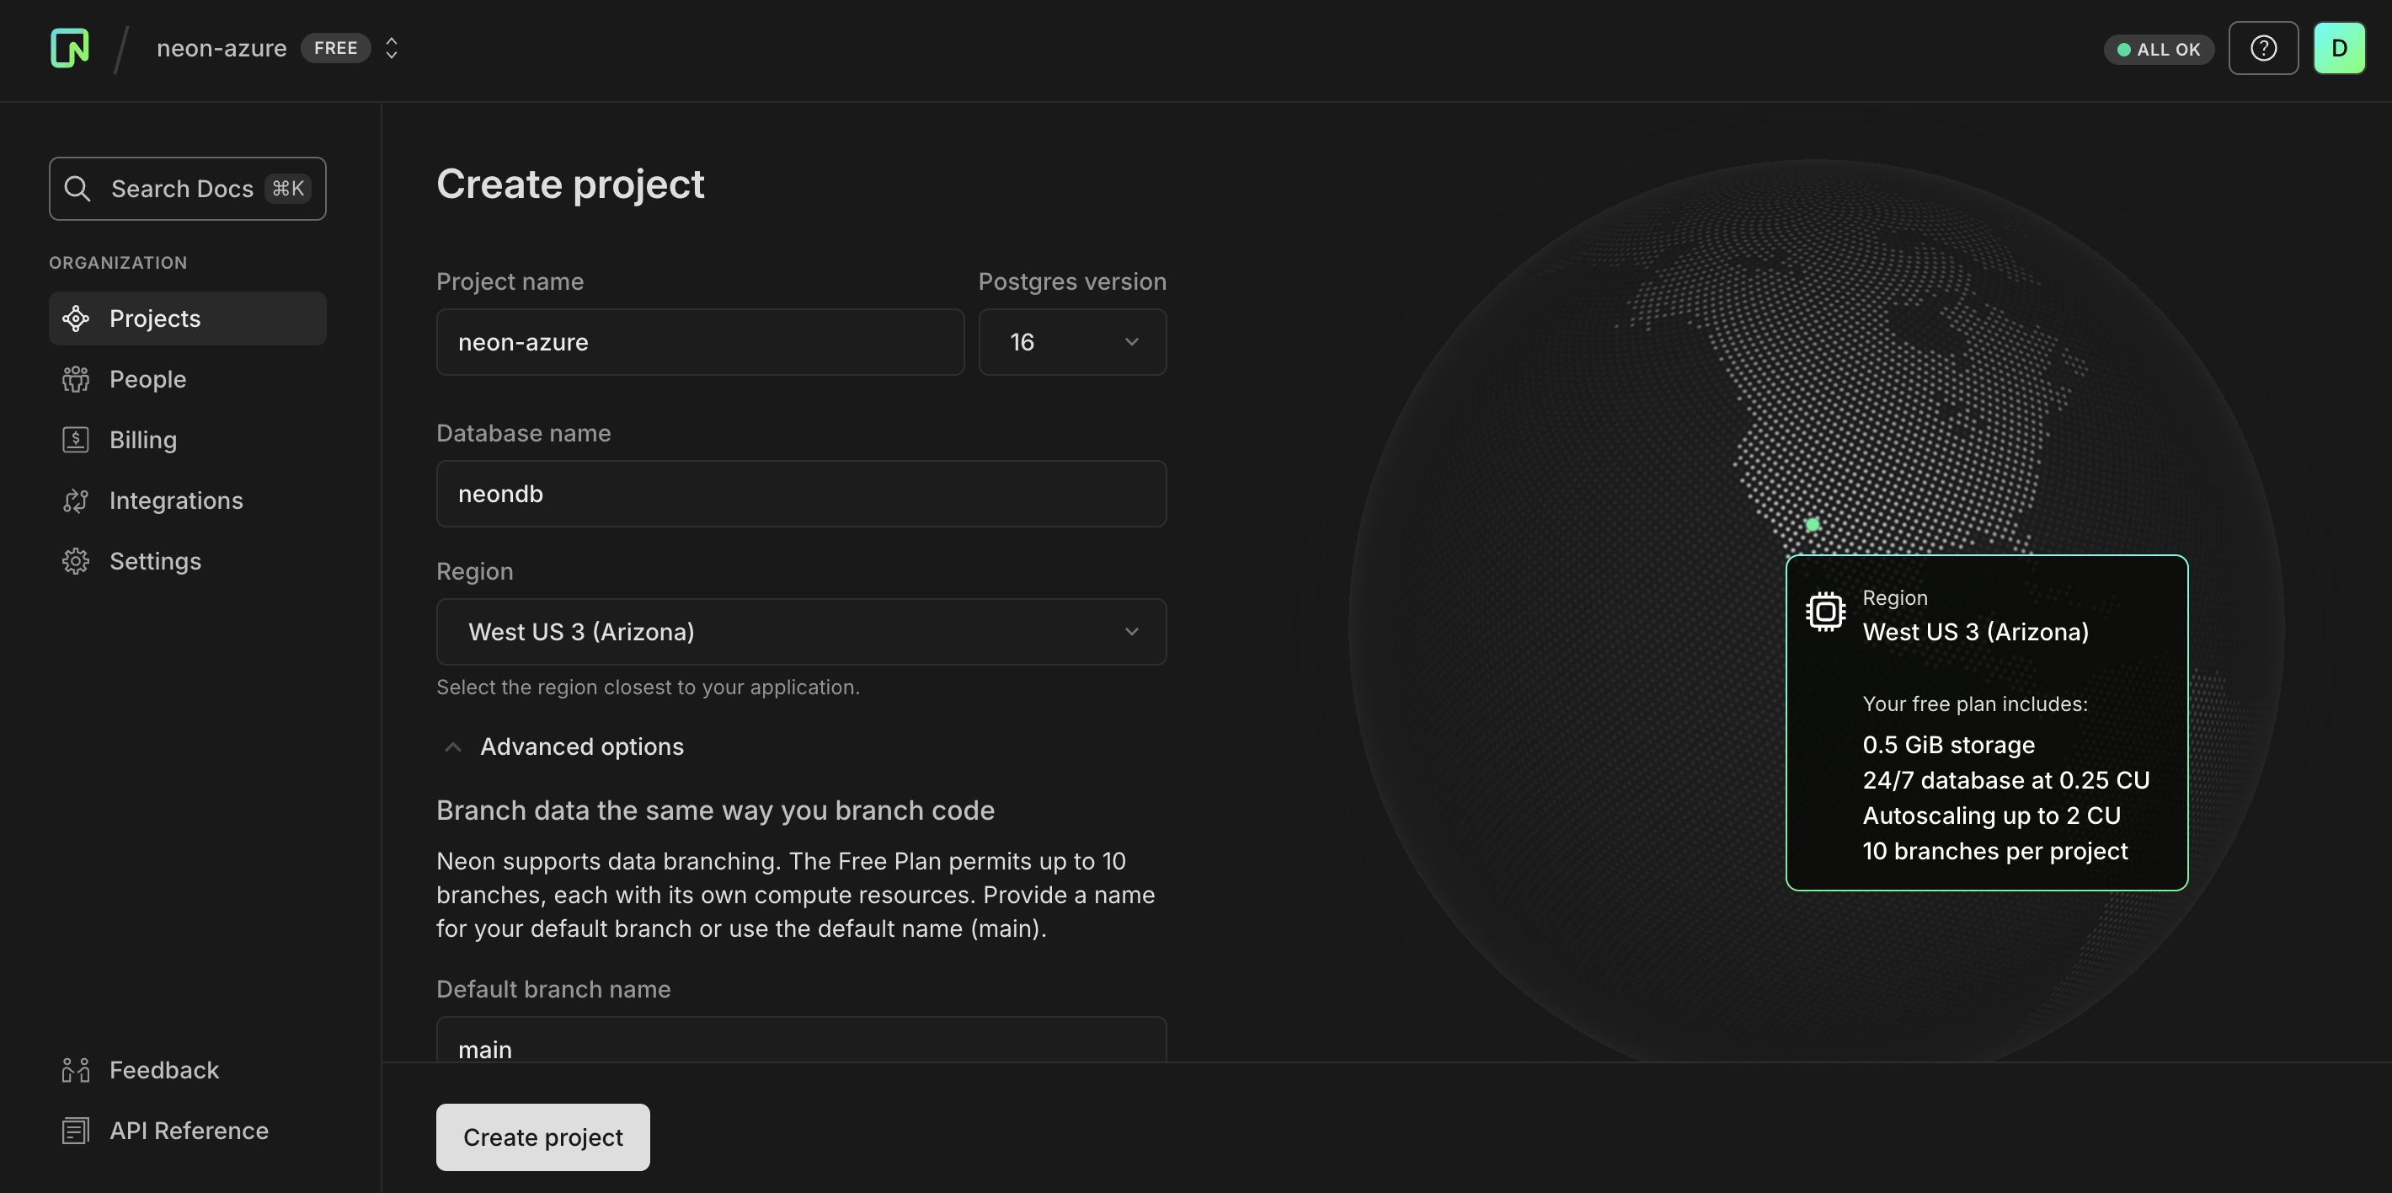Image resolution: width=2392 pixels, height=1193 pixels.
Task: Click the Billing sidebar icon
Action: point(75,440)
